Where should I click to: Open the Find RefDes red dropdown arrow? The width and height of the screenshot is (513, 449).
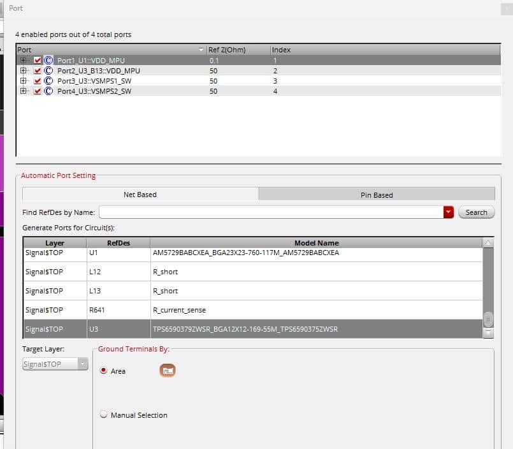click(448, 212)
